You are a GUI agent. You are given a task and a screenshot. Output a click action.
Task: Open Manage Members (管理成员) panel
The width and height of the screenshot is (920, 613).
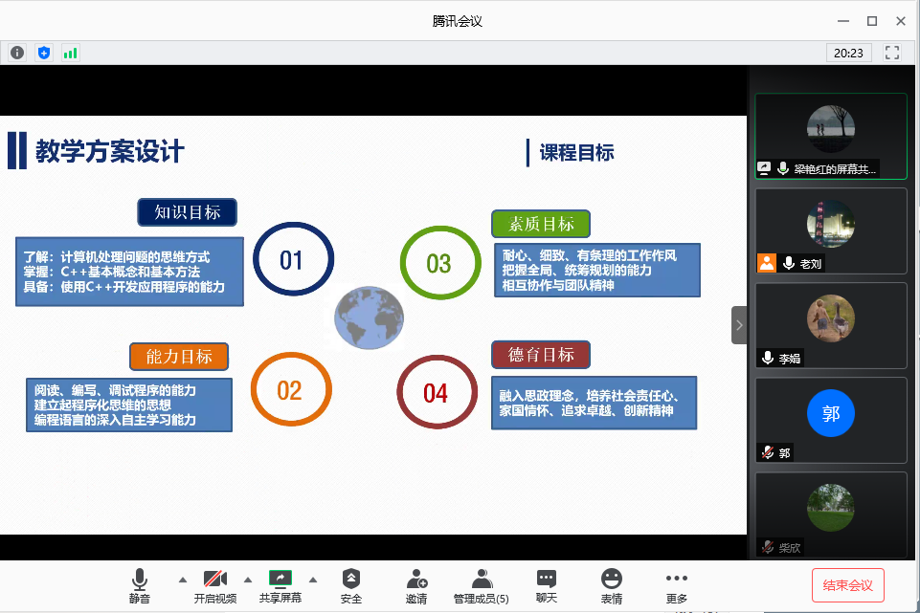coord(482,585)
